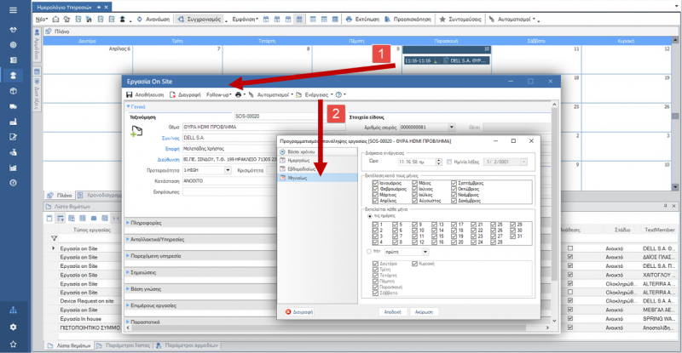The height and width of the screenshot is (353, 682).
Task: Uncheck the Μάιος month checkbox
Action: point(414,183)
